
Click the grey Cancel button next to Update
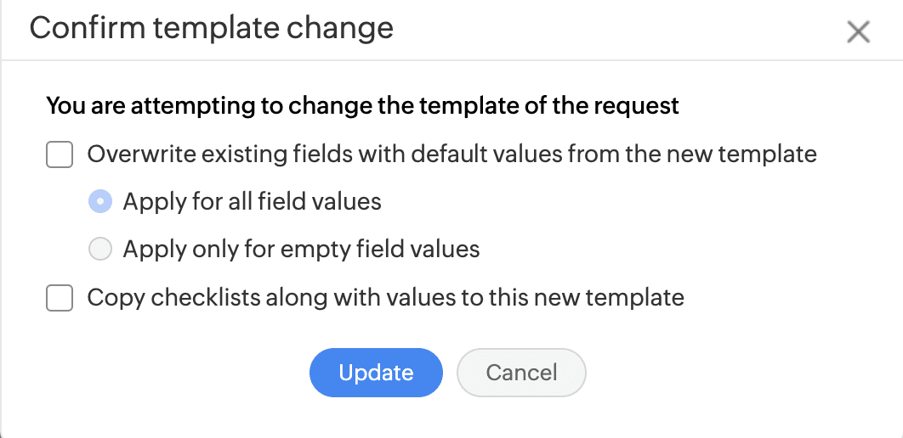point(521,373)
